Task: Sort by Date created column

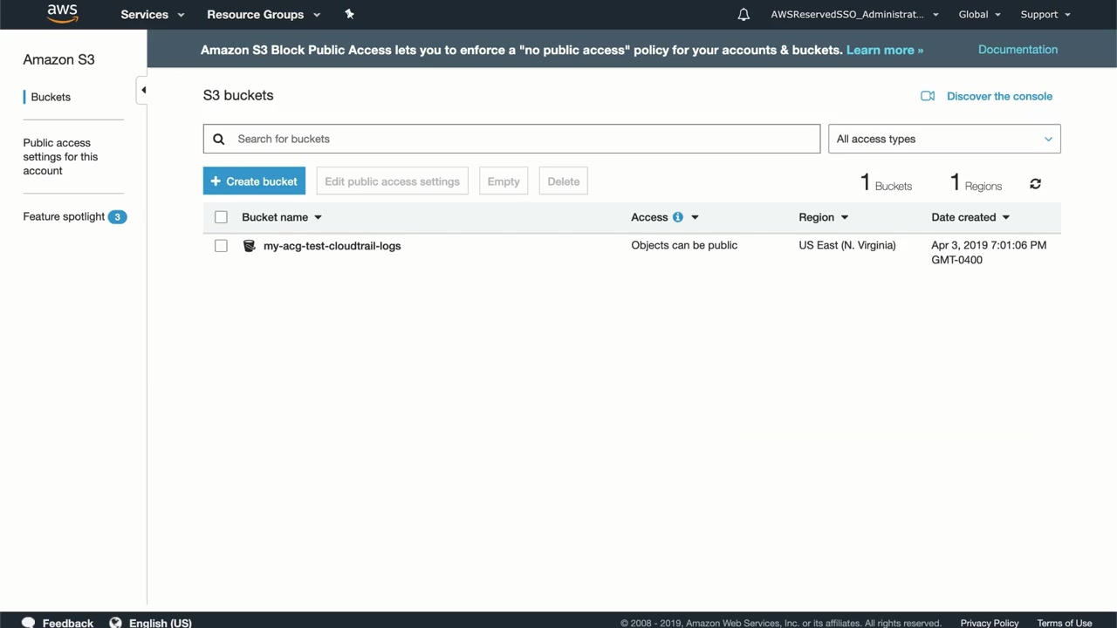Action: point(970,217)
